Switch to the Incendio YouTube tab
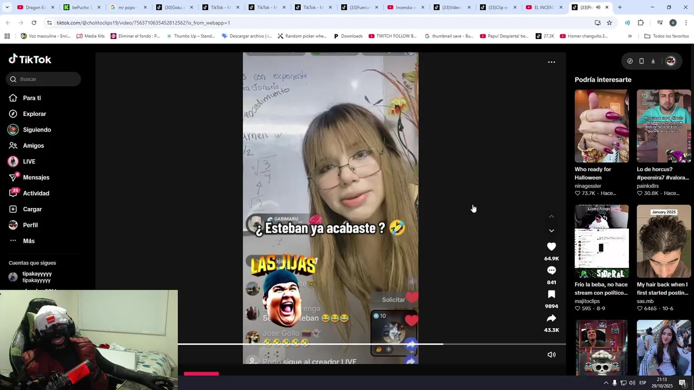 405,8
